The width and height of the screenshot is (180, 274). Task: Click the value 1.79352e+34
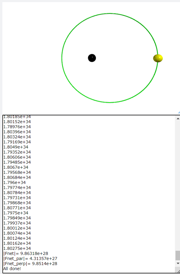click(x=17, y=152)
